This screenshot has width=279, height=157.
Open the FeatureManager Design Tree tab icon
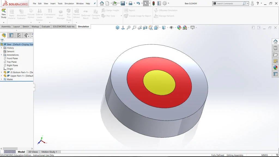point(4,35)
